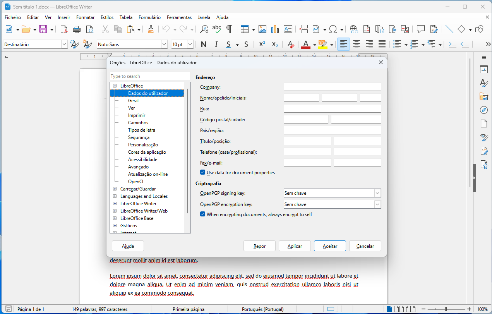Viewport: 492px width, 314px height.
Task: Select Avançado in options tree
Action: click(138, 167)
